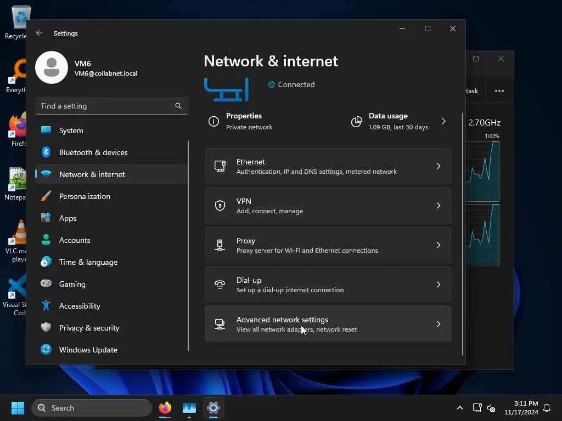This screenshot has width=562, height=421.
Task: Click the muted volume tray icon
Action: 491,408
